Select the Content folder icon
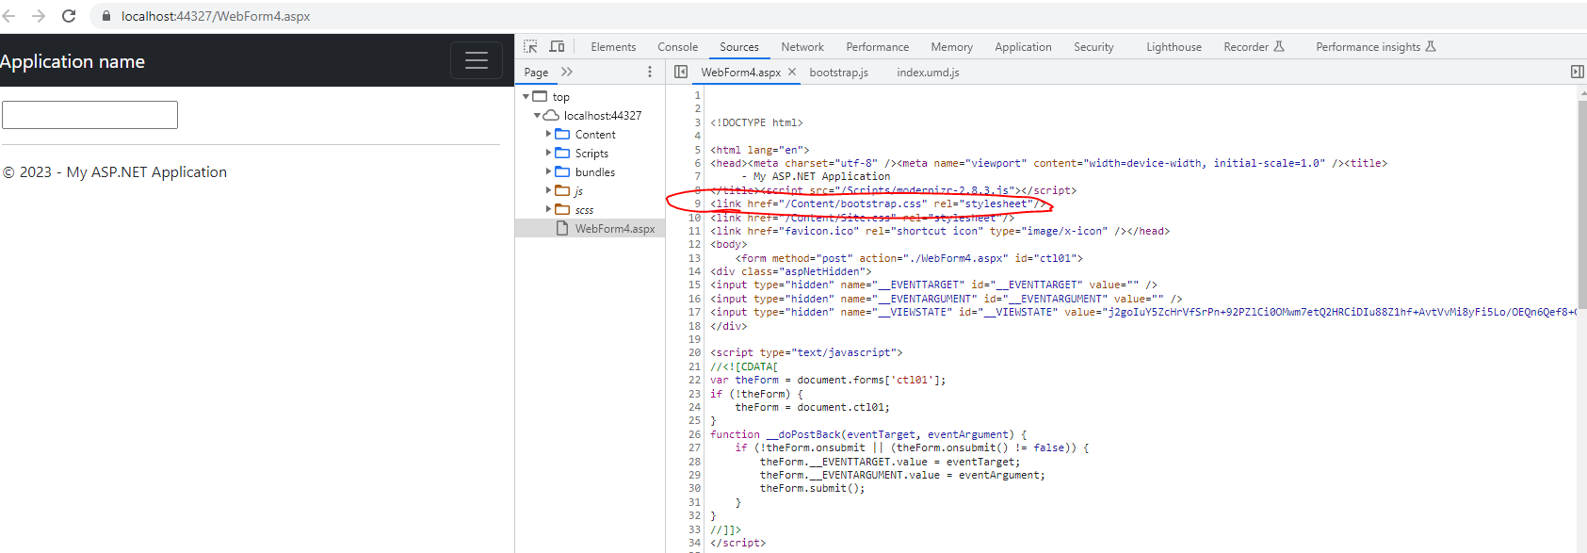 point(562,135)
